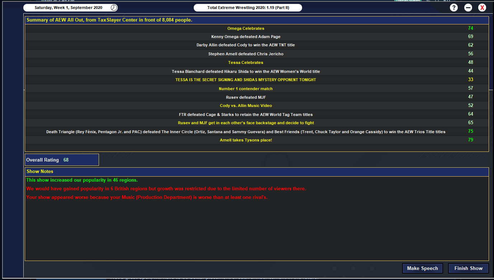The width and height of the screenshot is (494, 280).
Task: Minimize the game window with the minus icon
Action: point(468,8)
